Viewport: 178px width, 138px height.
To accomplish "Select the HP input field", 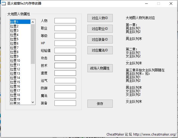I will click(65, 43).
